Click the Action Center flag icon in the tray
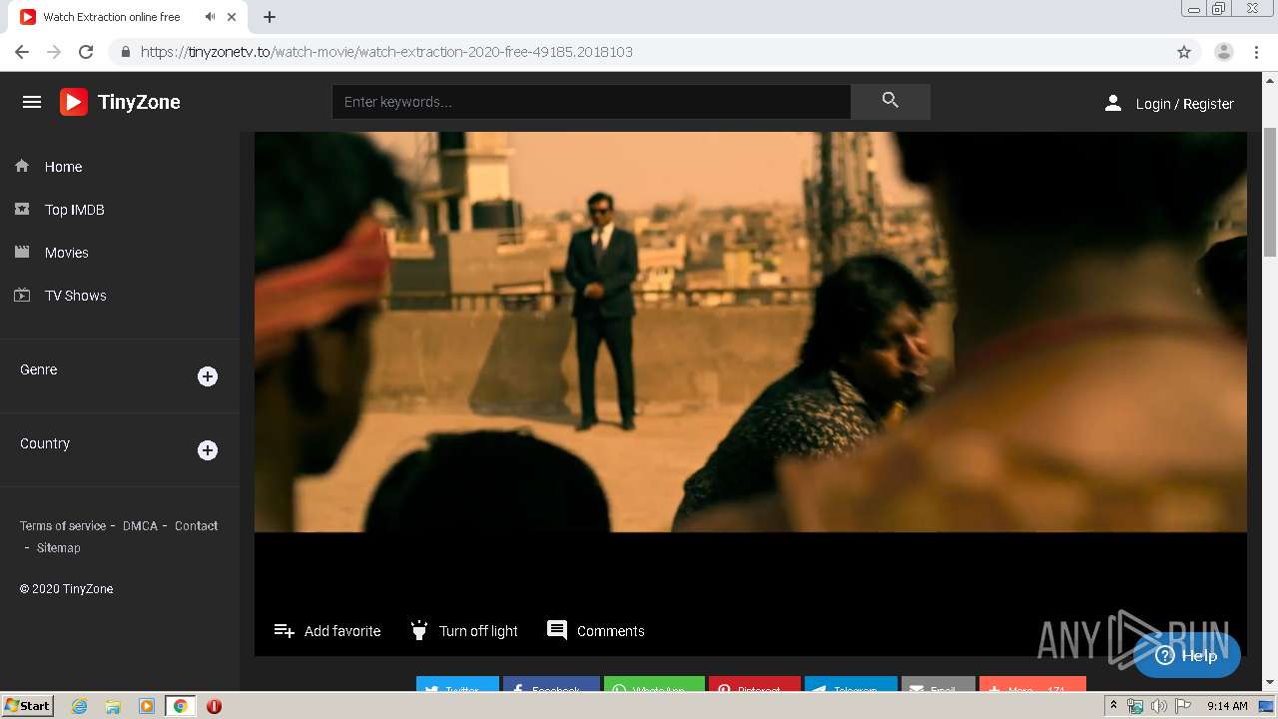This screenshot has height=719, width=1278. (x=1183, y=706)
